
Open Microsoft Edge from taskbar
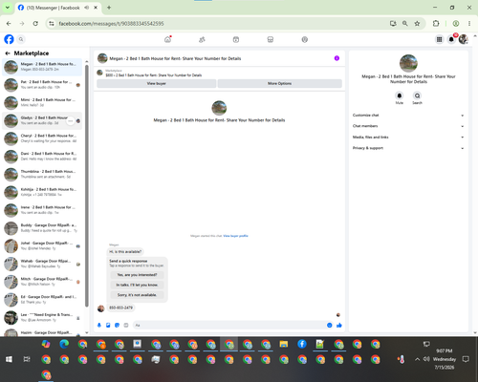(64, 344)
